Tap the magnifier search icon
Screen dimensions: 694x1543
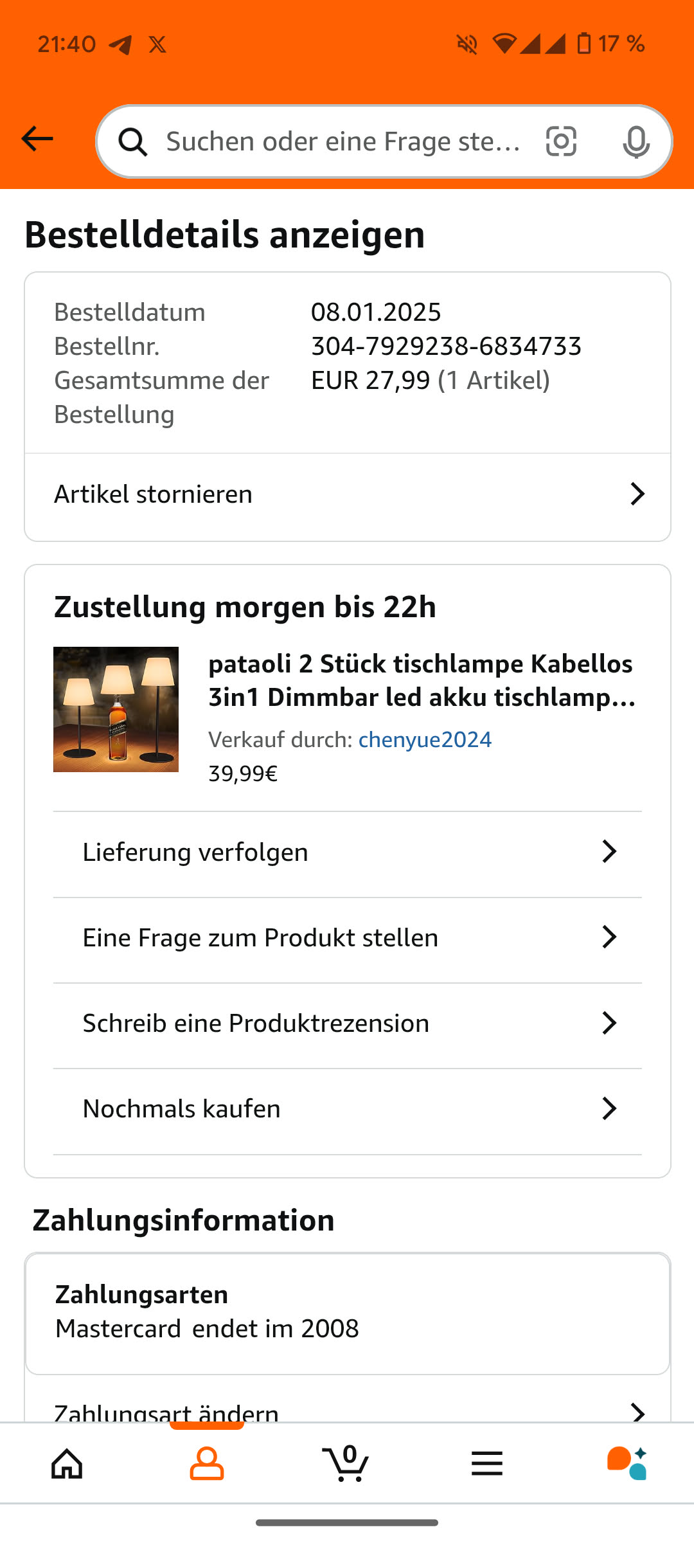tap(133, 141)
